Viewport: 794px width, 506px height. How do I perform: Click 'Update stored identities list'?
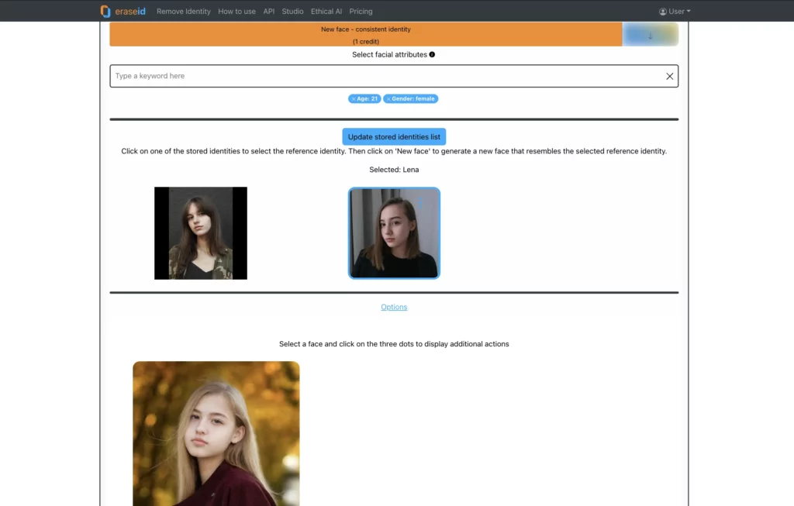click(394, 136)
